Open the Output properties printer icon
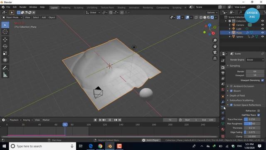Viewport: 266px width, 150px height. click(x=223, y=73)
